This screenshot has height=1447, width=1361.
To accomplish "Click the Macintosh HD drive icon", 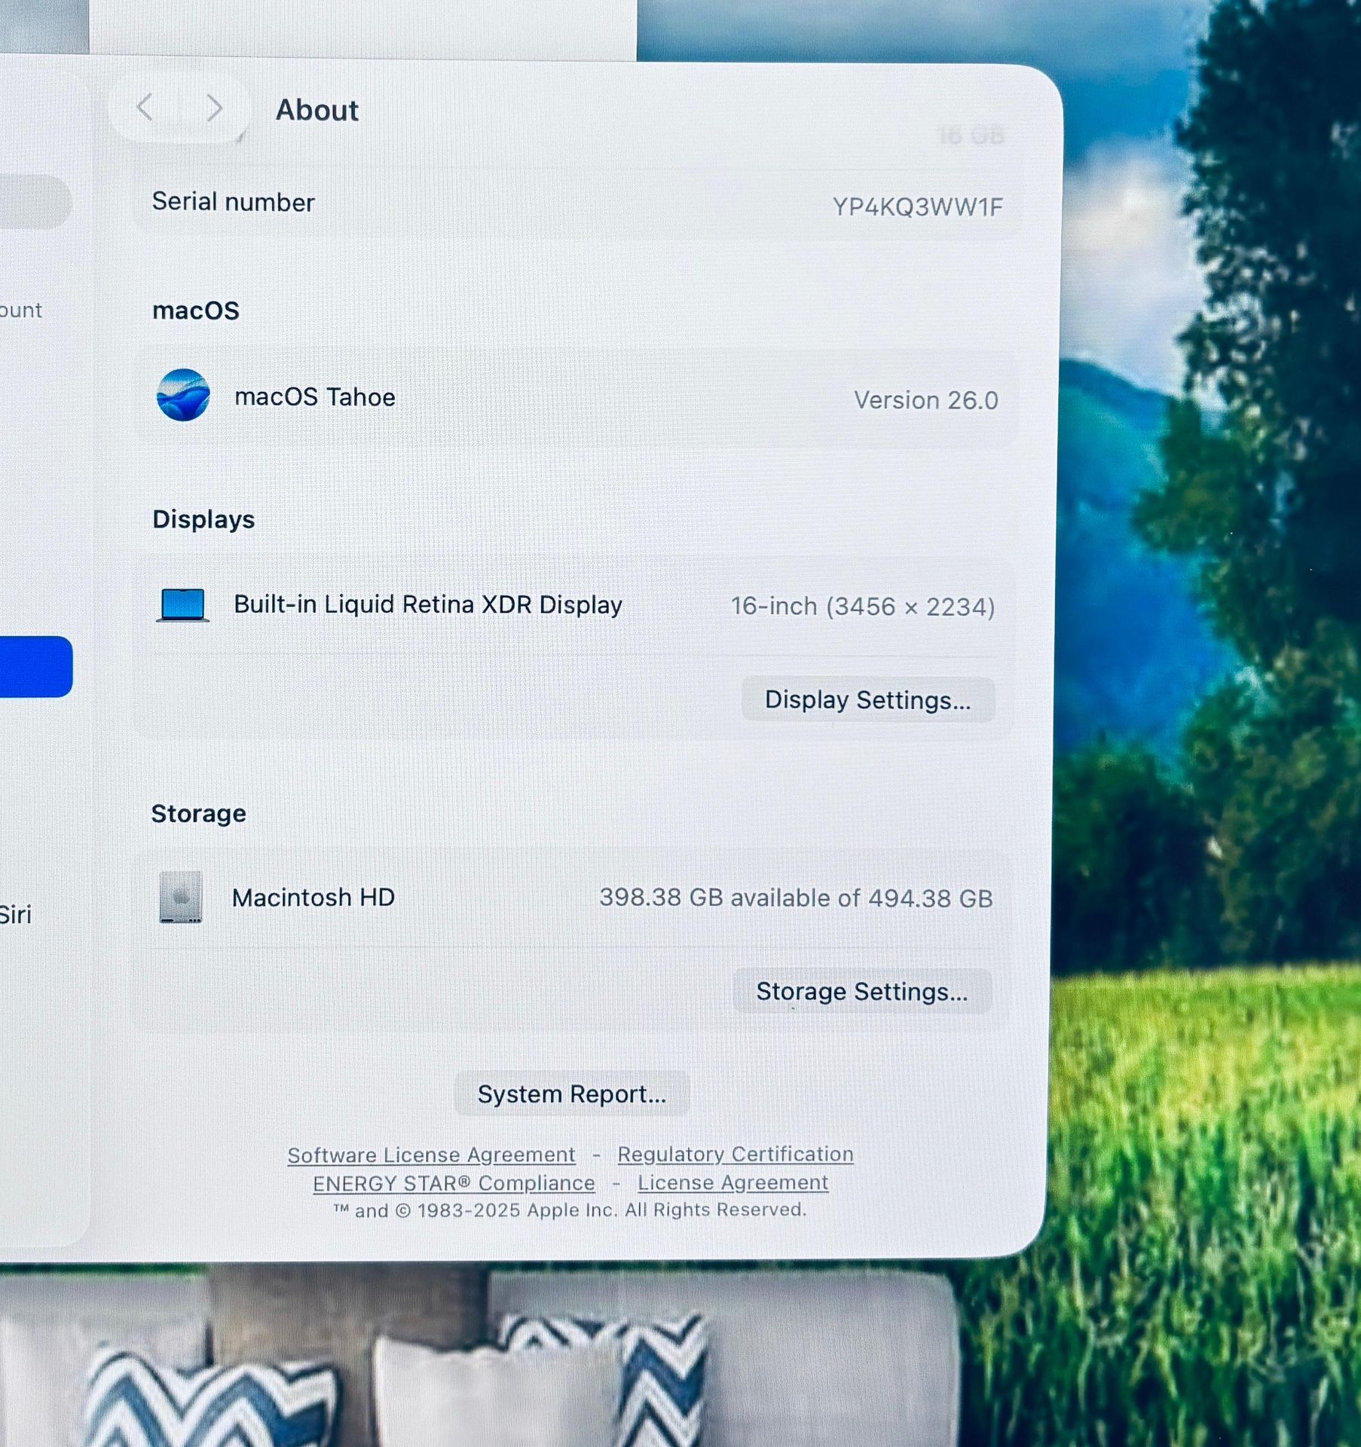I will tap(181, 897).
